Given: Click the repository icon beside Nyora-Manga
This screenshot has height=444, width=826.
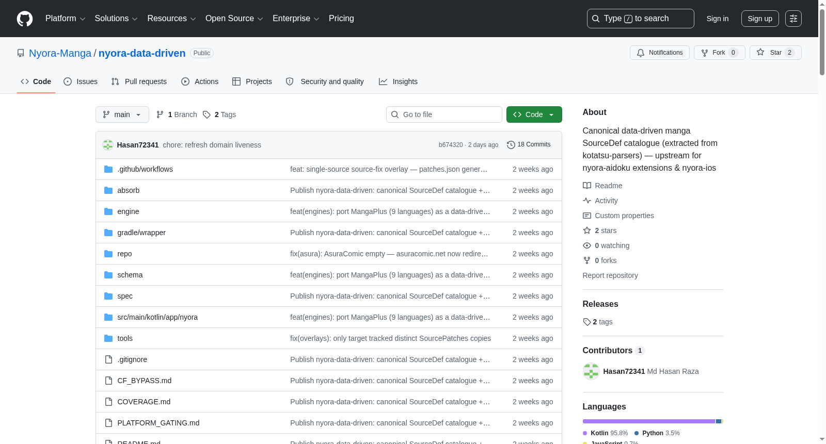Looking at the screenshot, I should point(21,53).
